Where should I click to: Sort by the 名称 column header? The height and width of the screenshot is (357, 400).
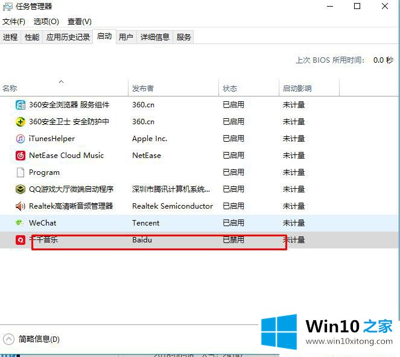tap(64, 88)
